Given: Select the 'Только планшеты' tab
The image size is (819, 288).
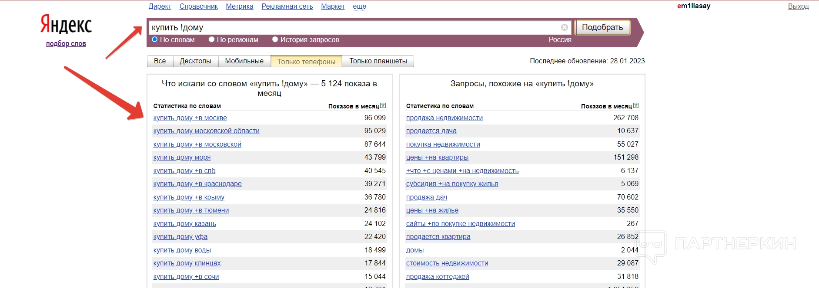Looking at the screenshot, I should point(378,61).
